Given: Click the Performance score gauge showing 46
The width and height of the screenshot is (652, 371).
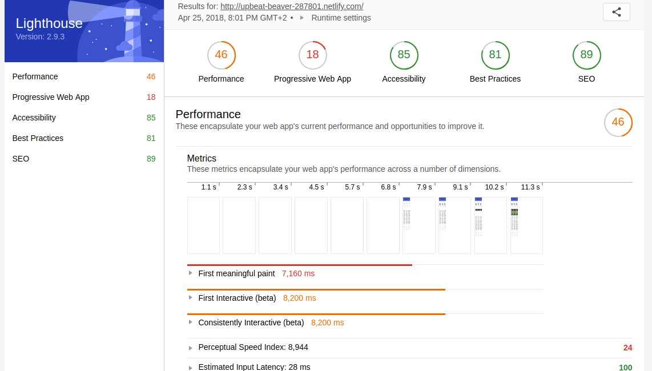Looking at the screenshot, I should 221,55.
